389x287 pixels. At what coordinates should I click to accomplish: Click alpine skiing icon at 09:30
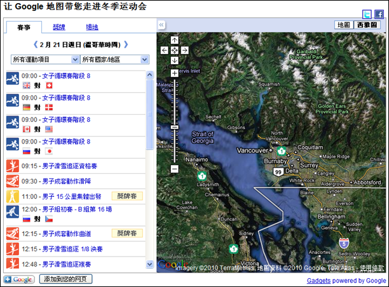tap(13, 181)
